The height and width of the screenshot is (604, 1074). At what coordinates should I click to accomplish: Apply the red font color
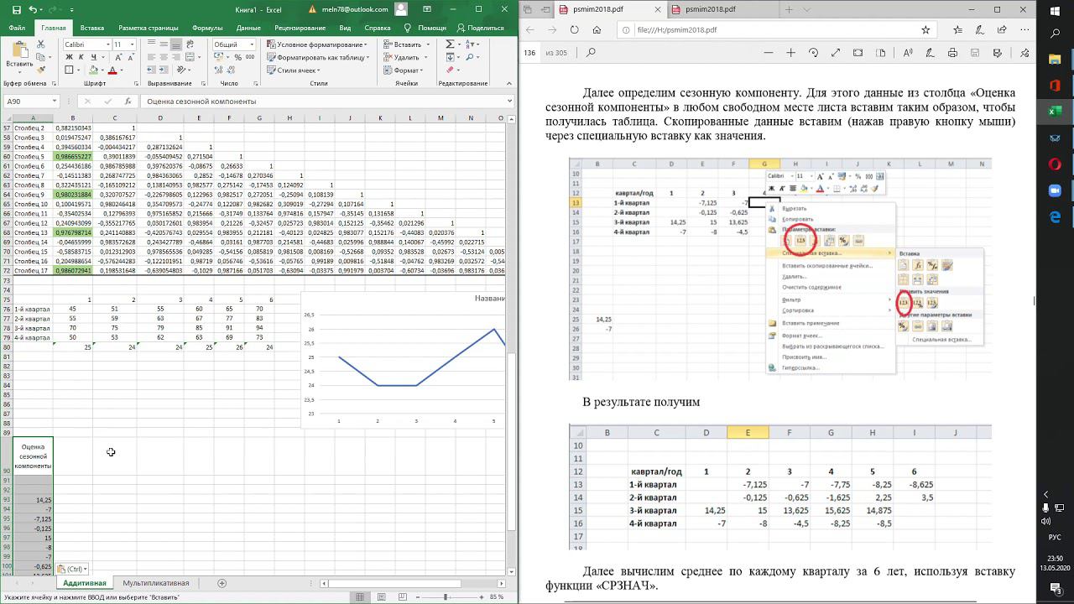pyautogui.click(x=113, y=70)
